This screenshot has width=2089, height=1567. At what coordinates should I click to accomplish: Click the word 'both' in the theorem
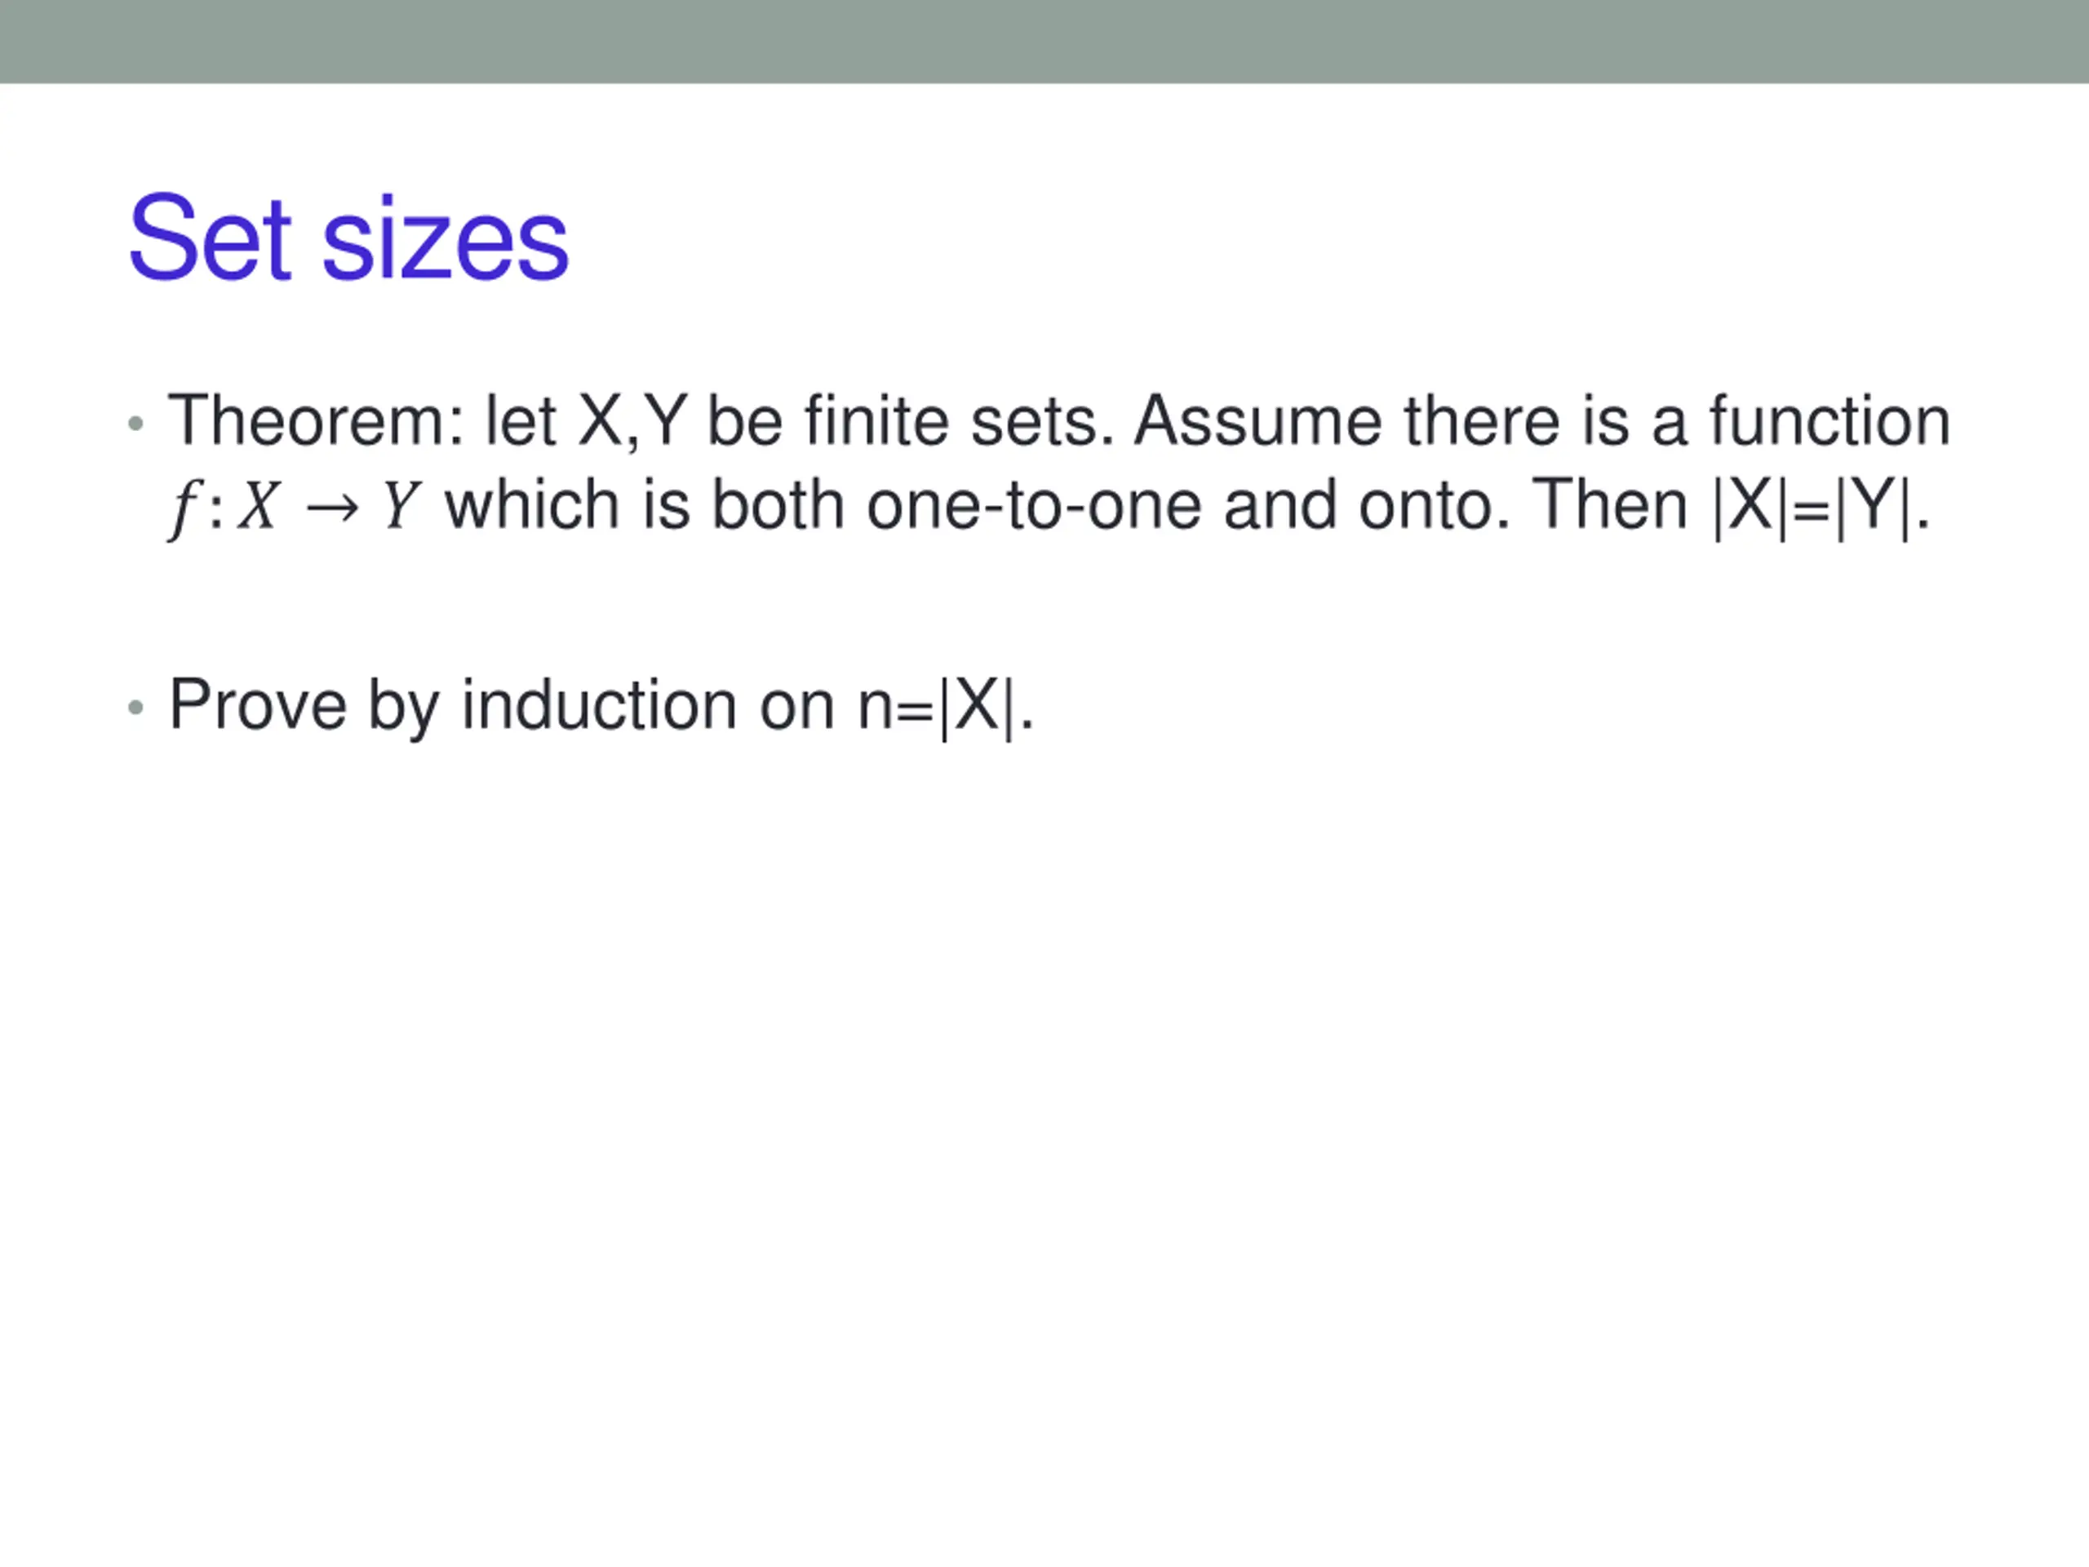(x=777, y=505)
